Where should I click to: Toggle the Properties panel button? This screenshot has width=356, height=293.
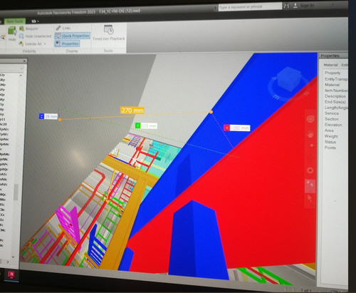point(67,43)
